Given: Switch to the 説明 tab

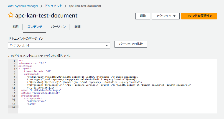Looking at the screenshot, I should [x=16, y=27].
